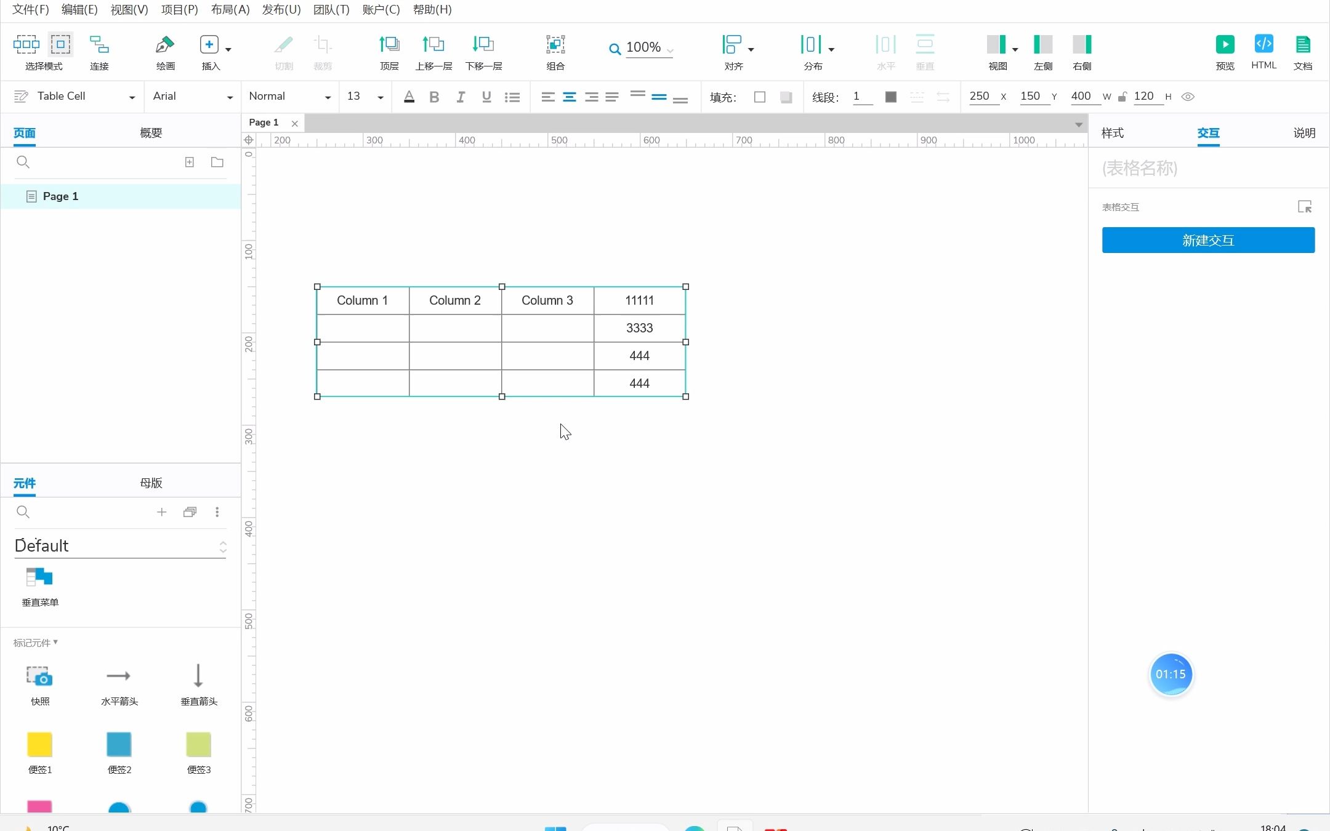Select Page 1 in the pages tree
This screenshot has height=831, width=1330.
60,196
